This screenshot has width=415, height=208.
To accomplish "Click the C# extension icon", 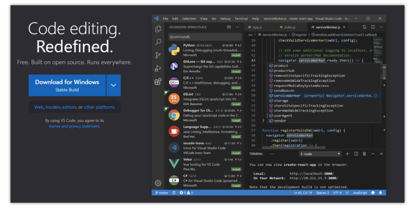I will 174,180.
